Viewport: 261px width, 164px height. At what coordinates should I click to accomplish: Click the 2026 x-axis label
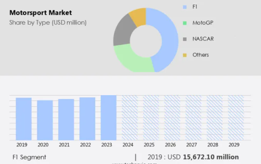tap(170, 145)
